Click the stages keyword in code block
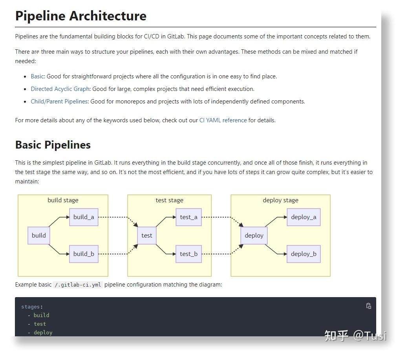Screen dimensions: 397x352 [30, 307]
